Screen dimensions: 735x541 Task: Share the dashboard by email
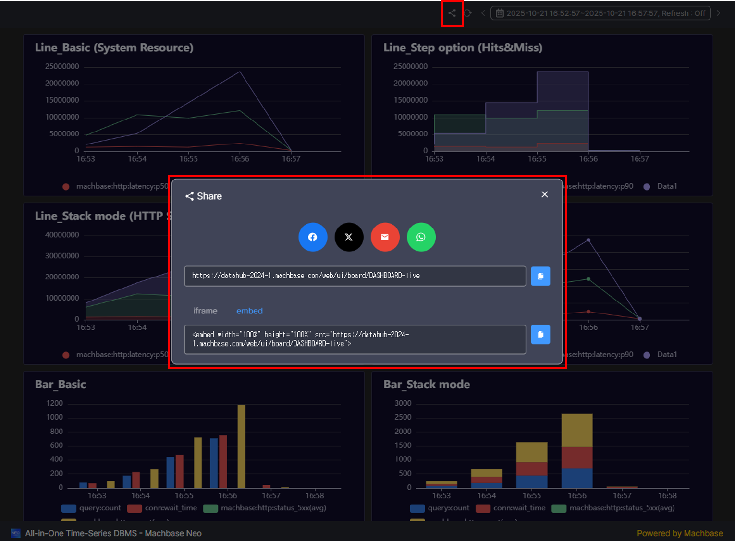click(x=385, y=237)
